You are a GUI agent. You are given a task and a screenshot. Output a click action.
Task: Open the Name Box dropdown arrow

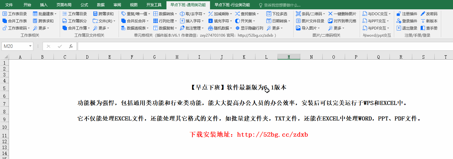pyautogui.click(x=30, y=46)
